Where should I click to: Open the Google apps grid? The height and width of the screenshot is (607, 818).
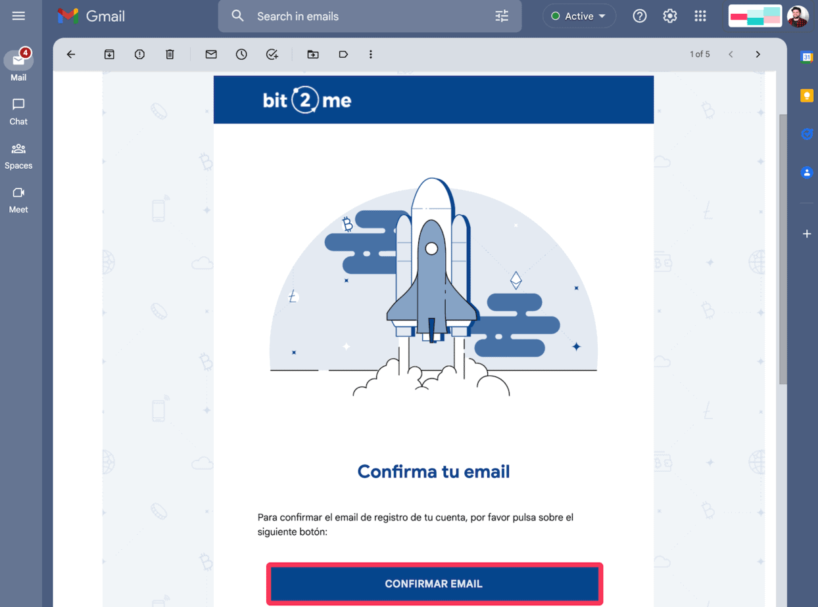(700, 16)
